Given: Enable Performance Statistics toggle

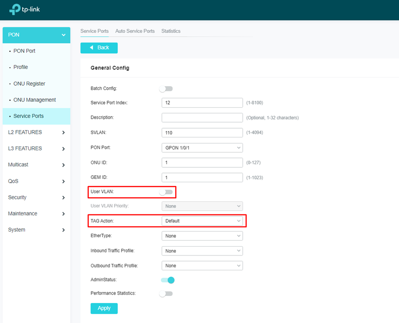Looking at the screenshot, I should (165, 294).
